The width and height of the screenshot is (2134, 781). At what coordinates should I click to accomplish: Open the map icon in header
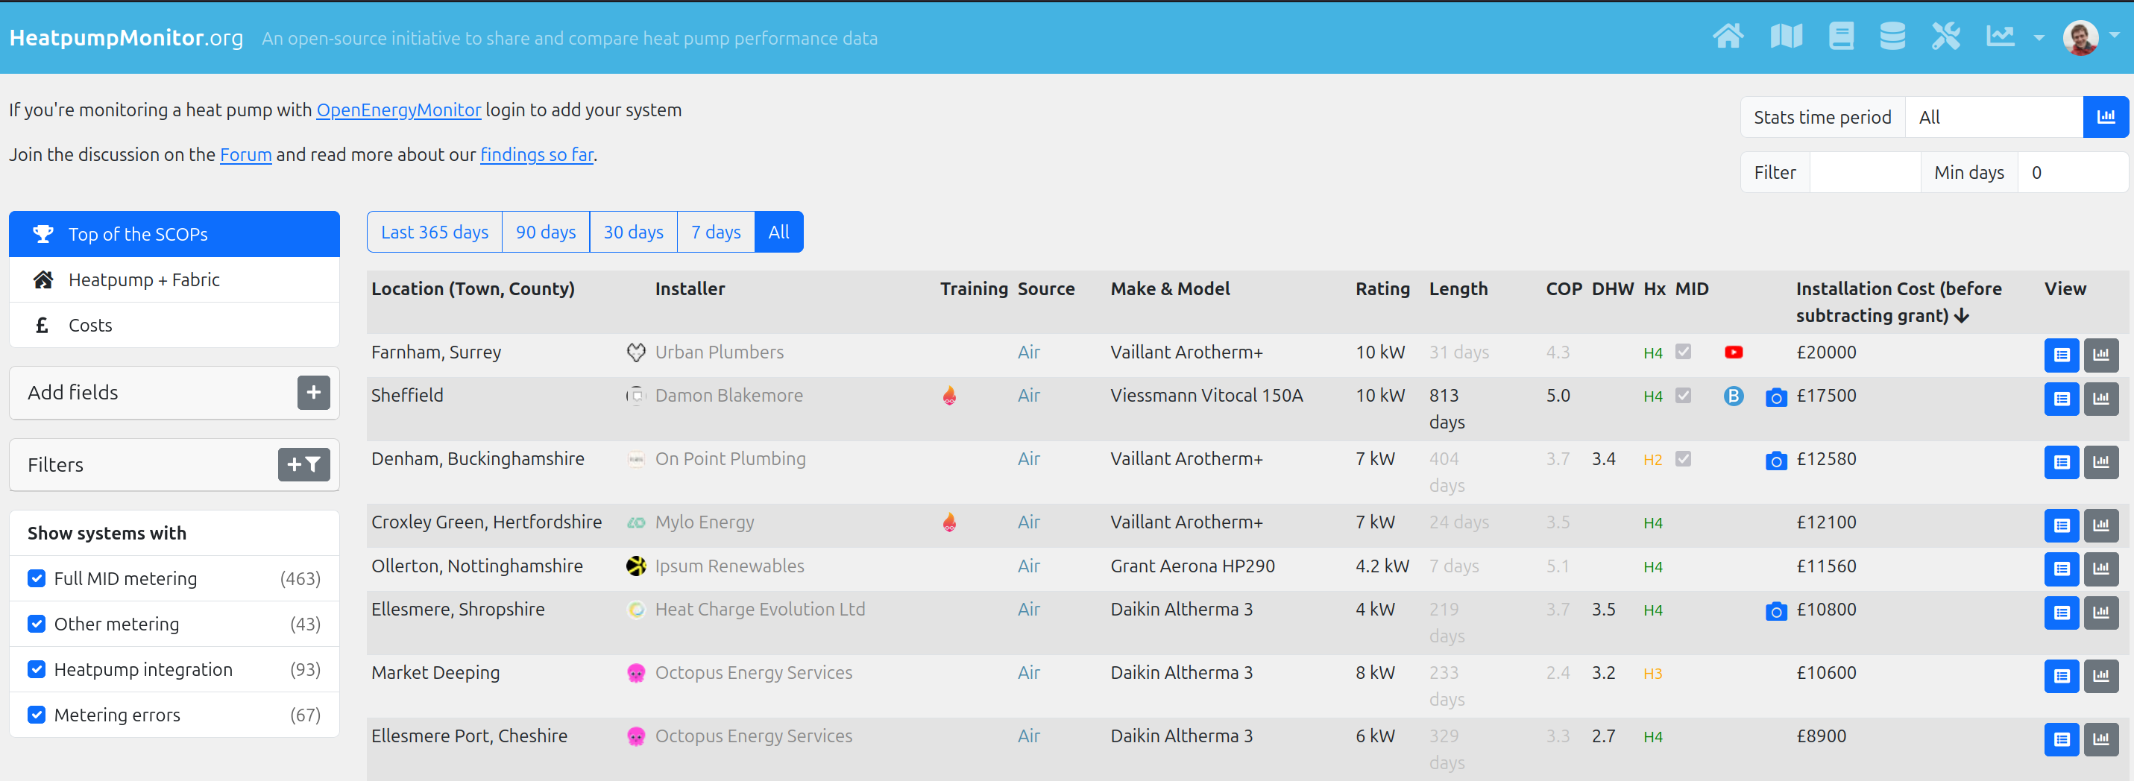point(1785,37)
